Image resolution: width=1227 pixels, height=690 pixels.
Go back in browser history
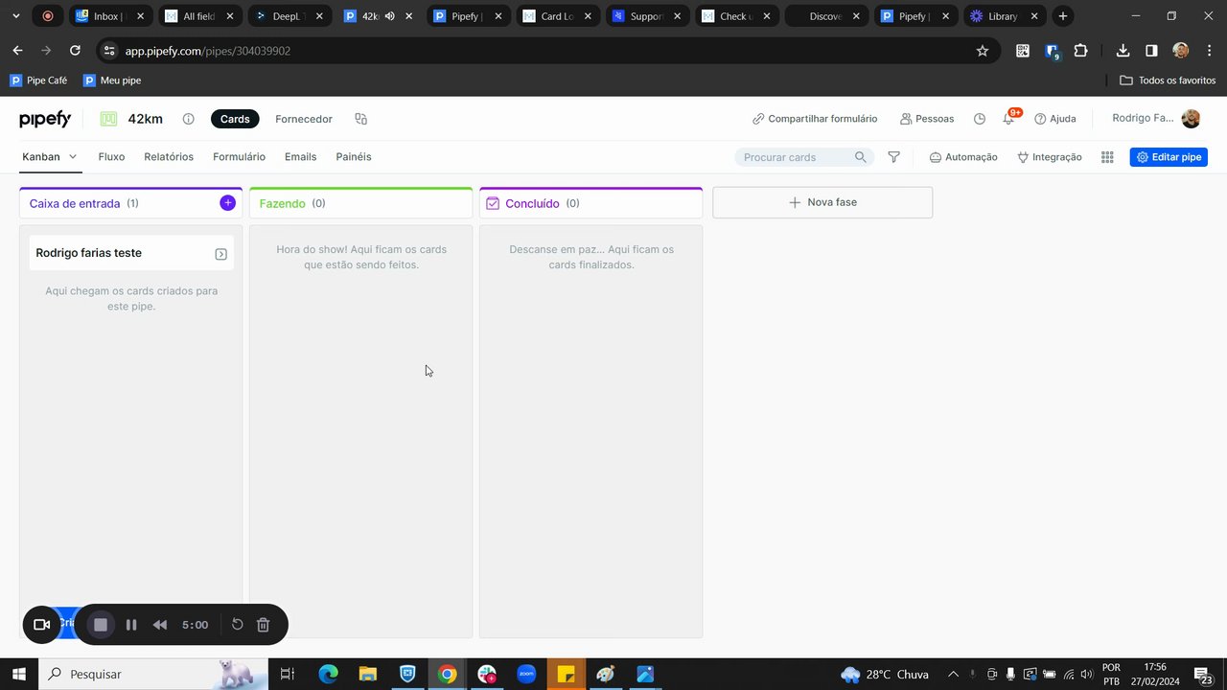pos(17,51)
